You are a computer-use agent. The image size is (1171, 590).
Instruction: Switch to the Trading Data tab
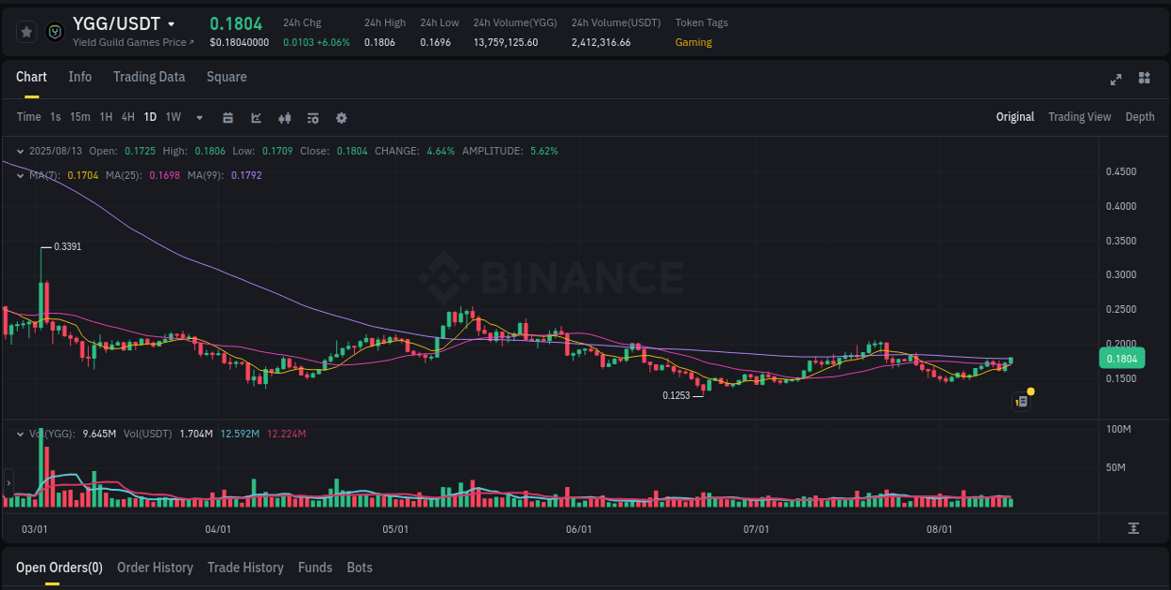click(x=149, y=77)
